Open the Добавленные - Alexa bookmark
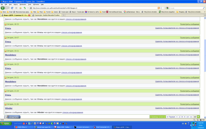 pyautogui.click(x=132, y=12)
